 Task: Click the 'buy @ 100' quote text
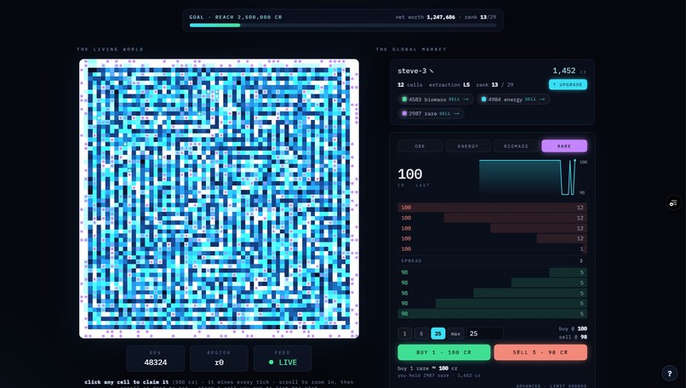tap(573, 329)
